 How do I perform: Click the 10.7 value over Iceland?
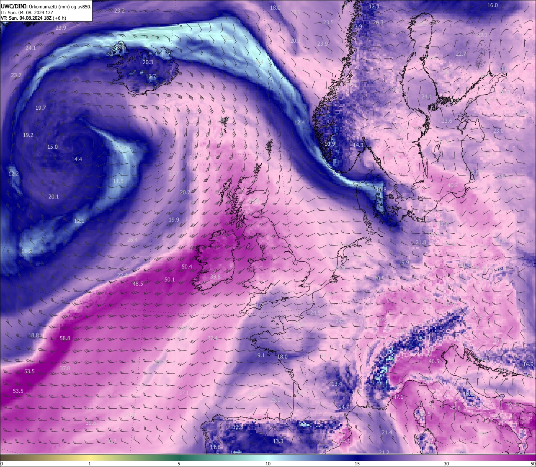(x=151, y=76)
